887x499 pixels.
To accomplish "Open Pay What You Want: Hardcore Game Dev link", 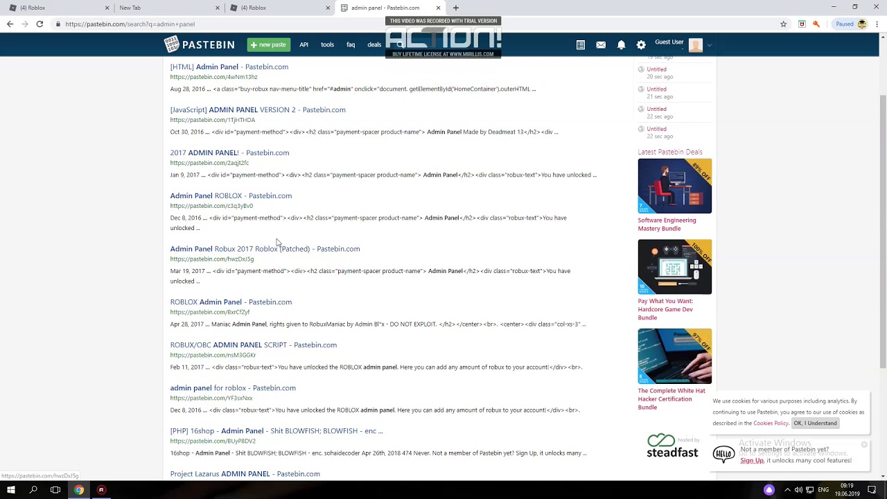I will (x=665, y=310).
